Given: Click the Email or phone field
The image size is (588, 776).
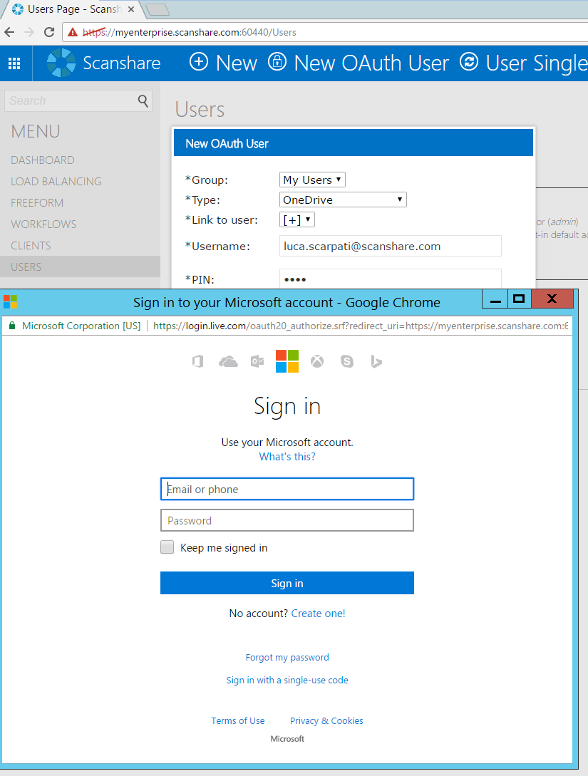Looking at the screenshot, I should tap(287, 489).
